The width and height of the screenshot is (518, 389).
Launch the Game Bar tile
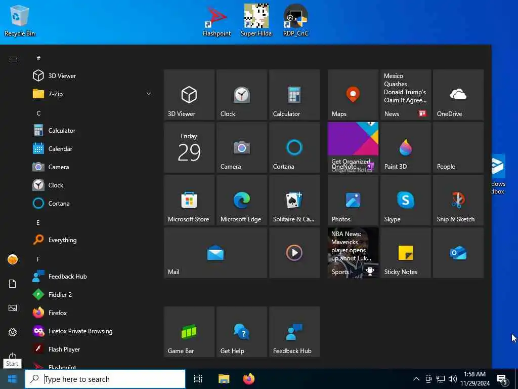tap(189, 332)
